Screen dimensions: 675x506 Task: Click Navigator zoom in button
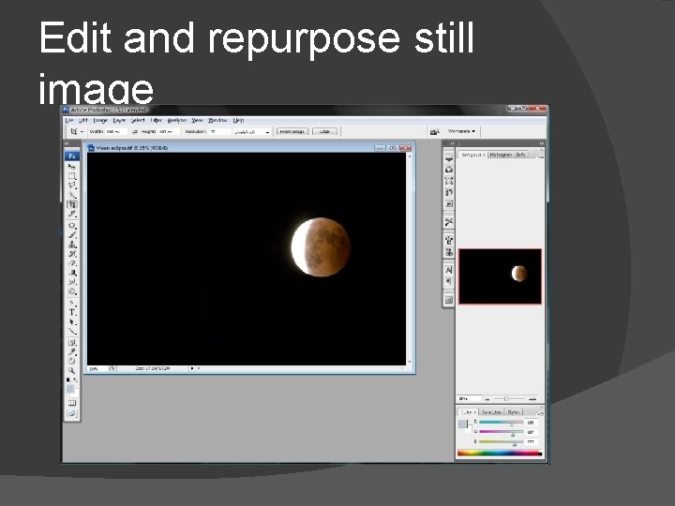pos(532,399)
